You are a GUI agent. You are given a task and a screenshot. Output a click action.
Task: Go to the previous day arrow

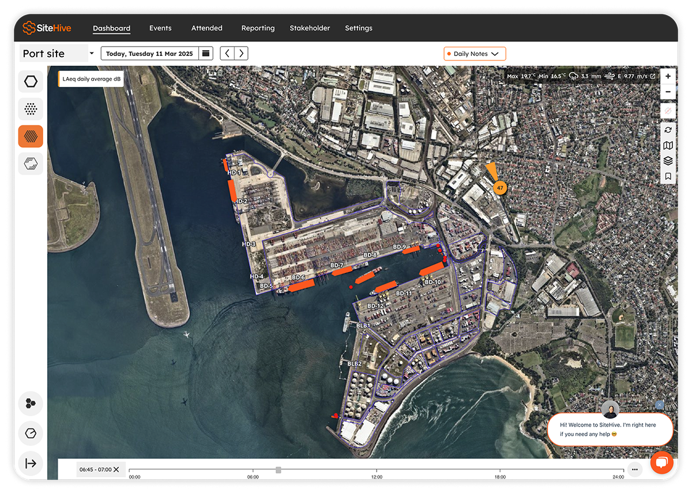pos(228,54)
